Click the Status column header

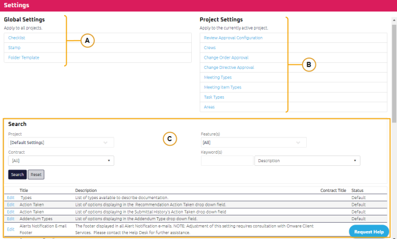click(x=357, y=191)
